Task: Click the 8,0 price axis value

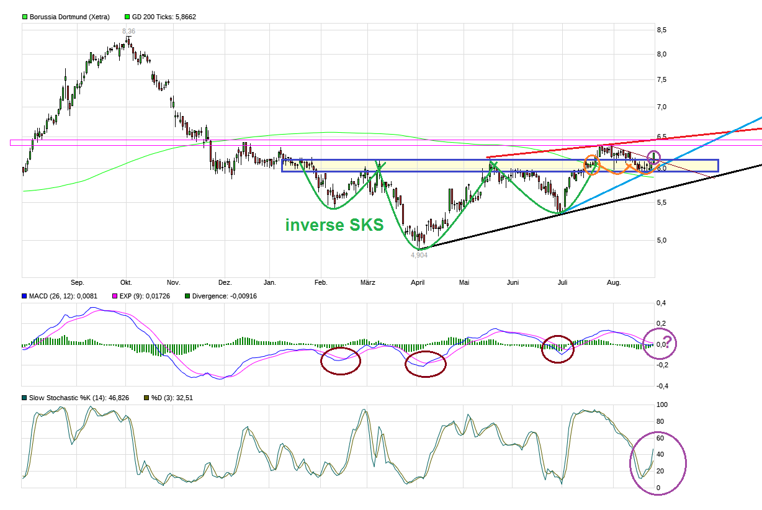Action: click(662, 54)
